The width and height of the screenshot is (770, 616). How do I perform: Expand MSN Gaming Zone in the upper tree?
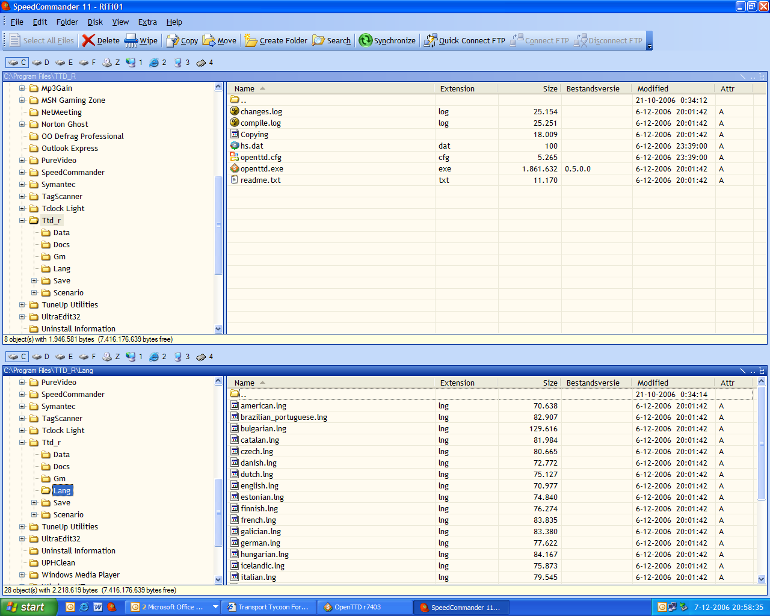coord(22,100)
